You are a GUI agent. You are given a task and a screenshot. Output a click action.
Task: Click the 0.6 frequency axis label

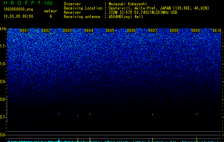coord(3,135)
